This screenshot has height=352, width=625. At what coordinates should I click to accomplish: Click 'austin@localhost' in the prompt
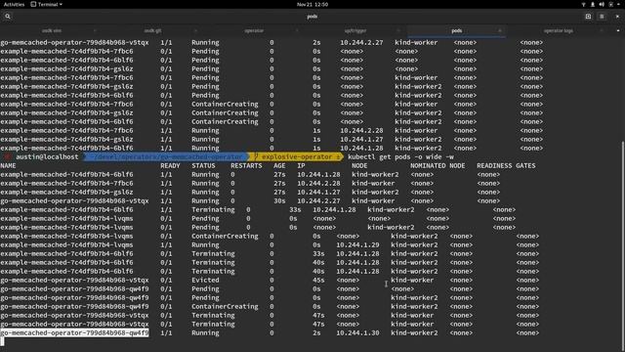(47, 156)
